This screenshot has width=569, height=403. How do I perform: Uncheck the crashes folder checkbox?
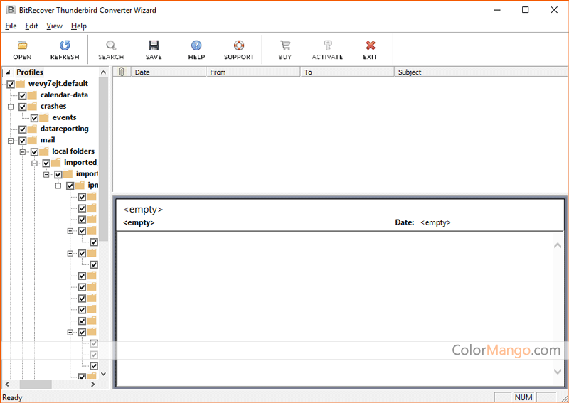(x=23, y=107)
